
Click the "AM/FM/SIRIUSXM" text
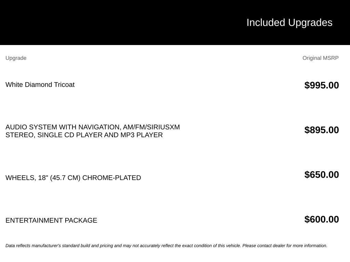[x=151, y=127]
